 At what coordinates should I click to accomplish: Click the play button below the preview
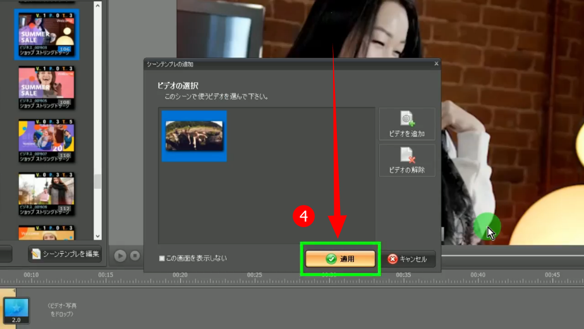click(120, 256)
